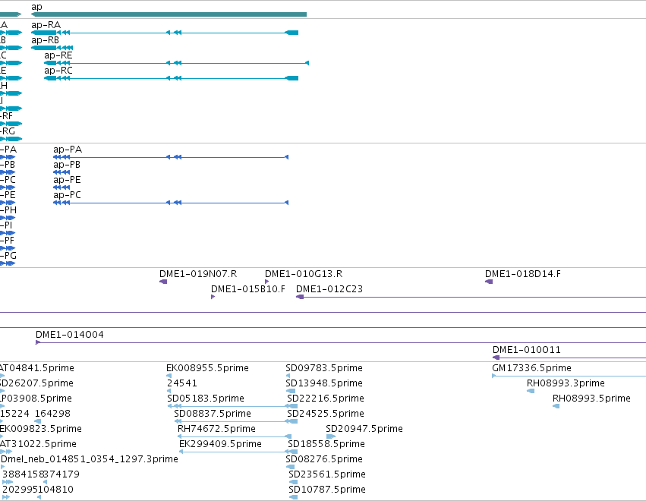This screenshot has width=646, height=501.
Task: Click glyph under SD10787.5prime
Action: 293,497
